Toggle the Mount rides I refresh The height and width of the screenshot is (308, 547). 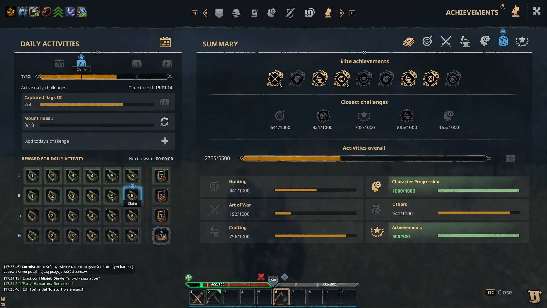[x=165, y=121]
